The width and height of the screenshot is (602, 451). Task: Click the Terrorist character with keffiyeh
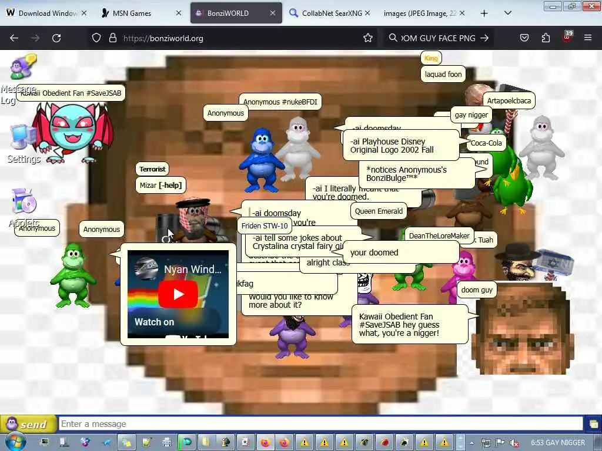point(194,220)
